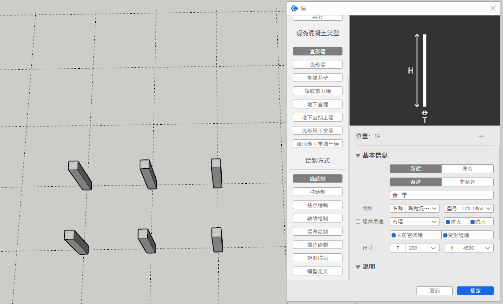Image resolution: width=503 pixels, height=304 pixels.
Task: Choose the 轴线绘制 drawing method
Action: click(317, 218)
